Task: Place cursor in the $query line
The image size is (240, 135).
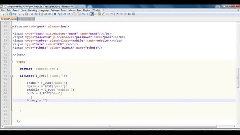Action: (x=124, y=100)
